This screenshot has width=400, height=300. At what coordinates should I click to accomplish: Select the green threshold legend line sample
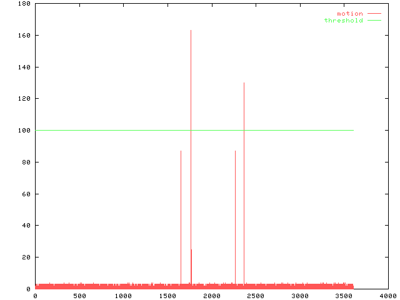(x=374, y=21)
